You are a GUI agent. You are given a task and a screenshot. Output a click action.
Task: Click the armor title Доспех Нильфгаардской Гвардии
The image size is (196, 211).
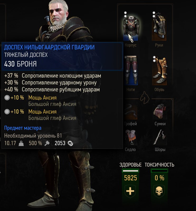pyautogui.click(x=49, y=47)
